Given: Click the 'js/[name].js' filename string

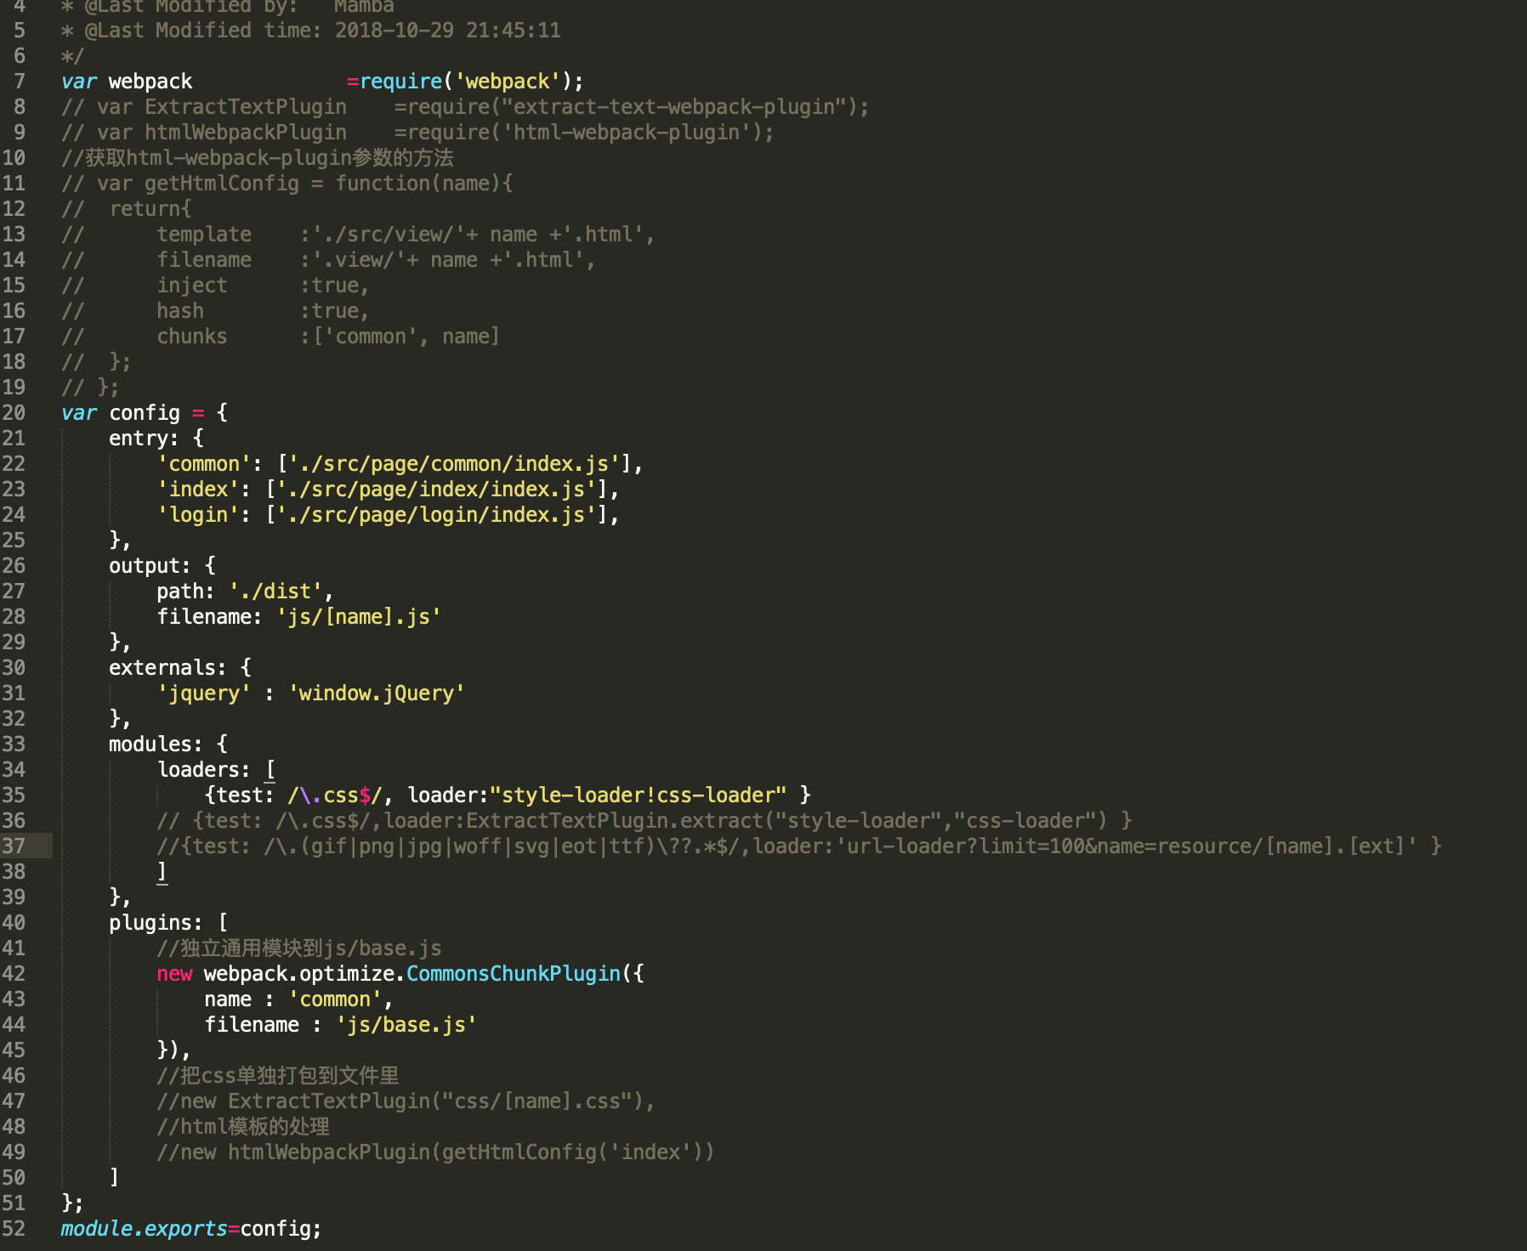Looking at the screenshot, I should 359,617.
